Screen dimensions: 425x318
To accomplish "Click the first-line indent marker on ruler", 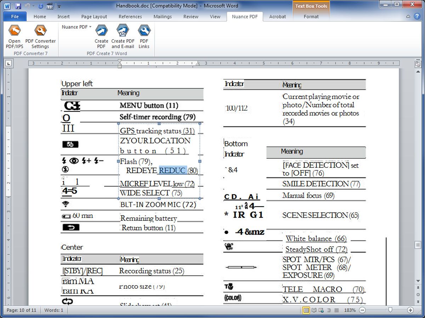I will click(x=120, y=61).
